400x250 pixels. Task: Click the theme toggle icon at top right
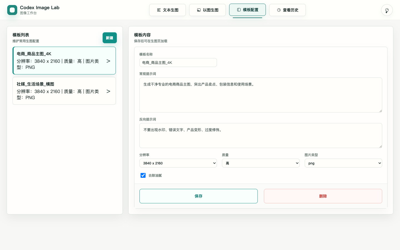click(x=387, y=10)
